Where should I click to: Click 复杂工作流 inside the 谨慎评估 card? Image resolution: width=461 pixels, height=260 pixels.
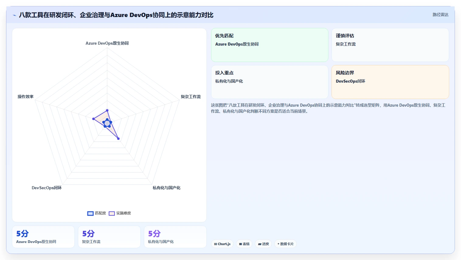point(346,44)
